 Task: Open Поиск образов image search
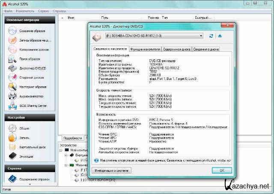click(31, 59)
